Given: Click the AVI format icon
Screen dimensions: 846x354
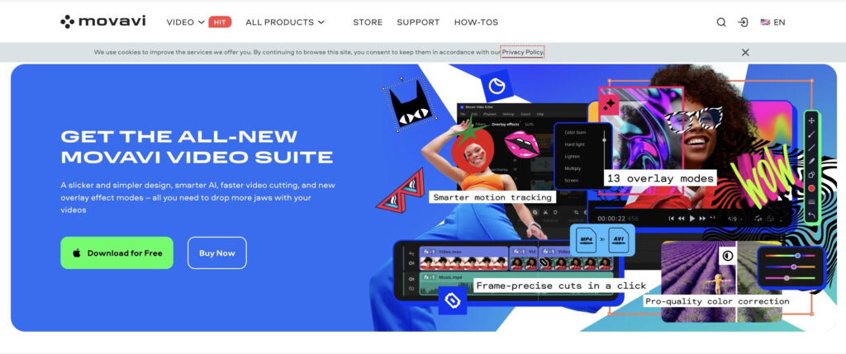Looking at the screenshot, I should [x=619, y=240].
